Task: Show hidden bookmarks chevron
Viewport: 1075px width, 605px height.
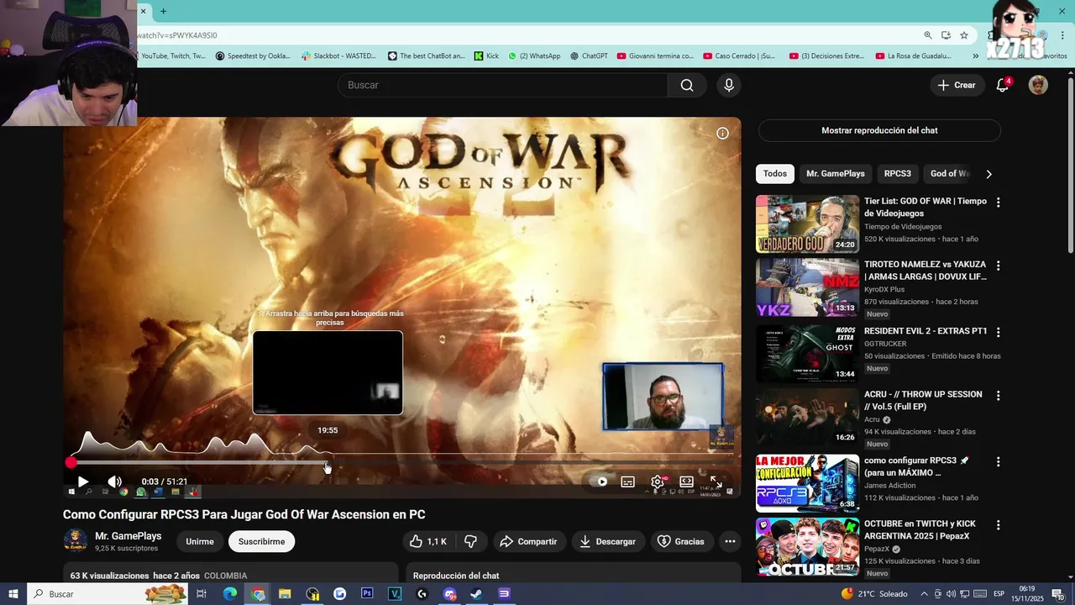Action: [x=975, y=56]
